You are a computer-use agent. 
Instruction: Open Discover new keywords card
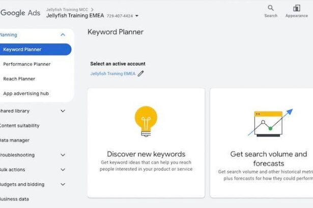(x=146, y=154)
